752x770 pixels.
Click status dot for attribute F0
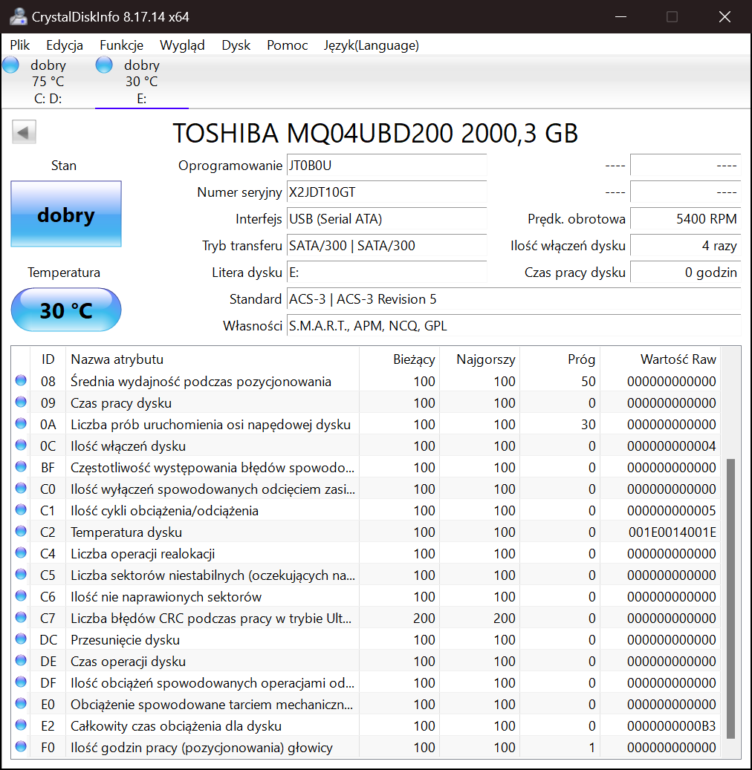click(x=21, y=746)
